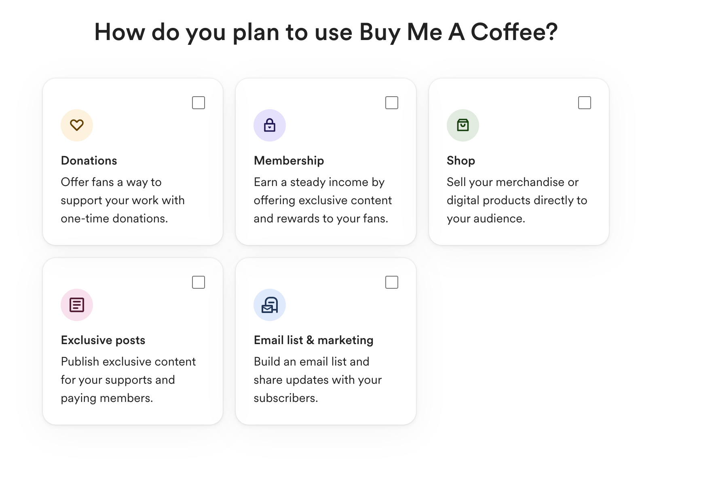Check the Donations checkbox
Viewport: 714px width, 482px height.
[198, 103]
